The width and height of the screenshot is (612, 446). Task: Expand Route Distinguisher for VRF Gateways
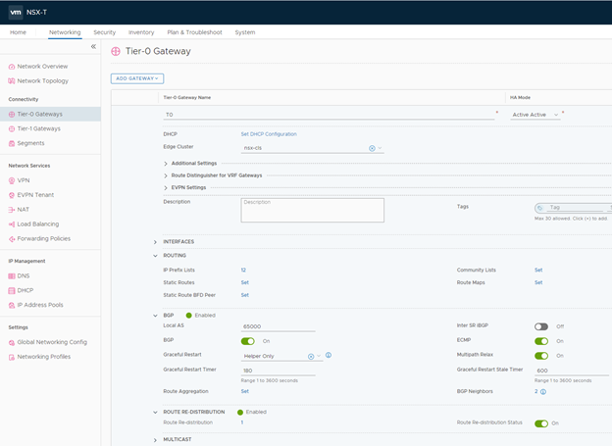[x=166, y=175]
